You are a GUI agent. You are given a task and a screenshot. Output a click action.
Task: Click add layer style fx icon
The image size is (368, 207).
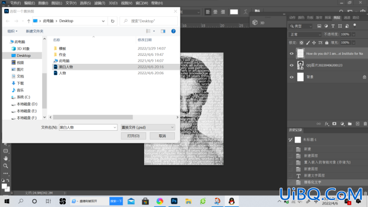pos(326,124)
